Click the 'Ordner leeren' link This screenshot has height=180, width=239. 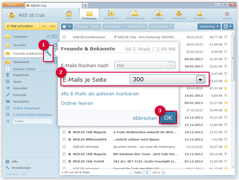pos(77,103)
